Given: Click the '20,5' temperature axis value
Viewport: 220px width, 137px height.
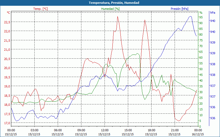Looking at the screenshot, I should [7, 59].
